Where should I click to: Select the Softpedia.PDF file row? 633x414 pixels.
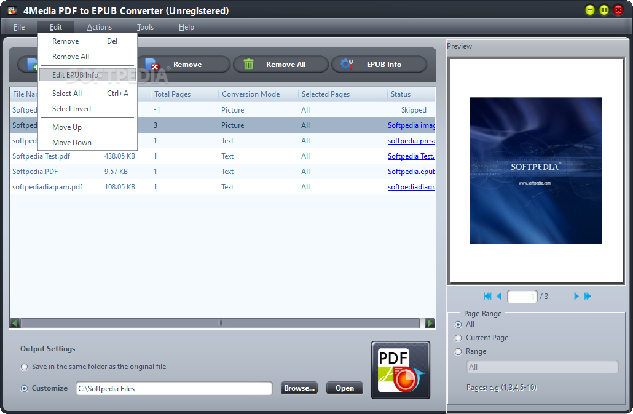point(222,172)
